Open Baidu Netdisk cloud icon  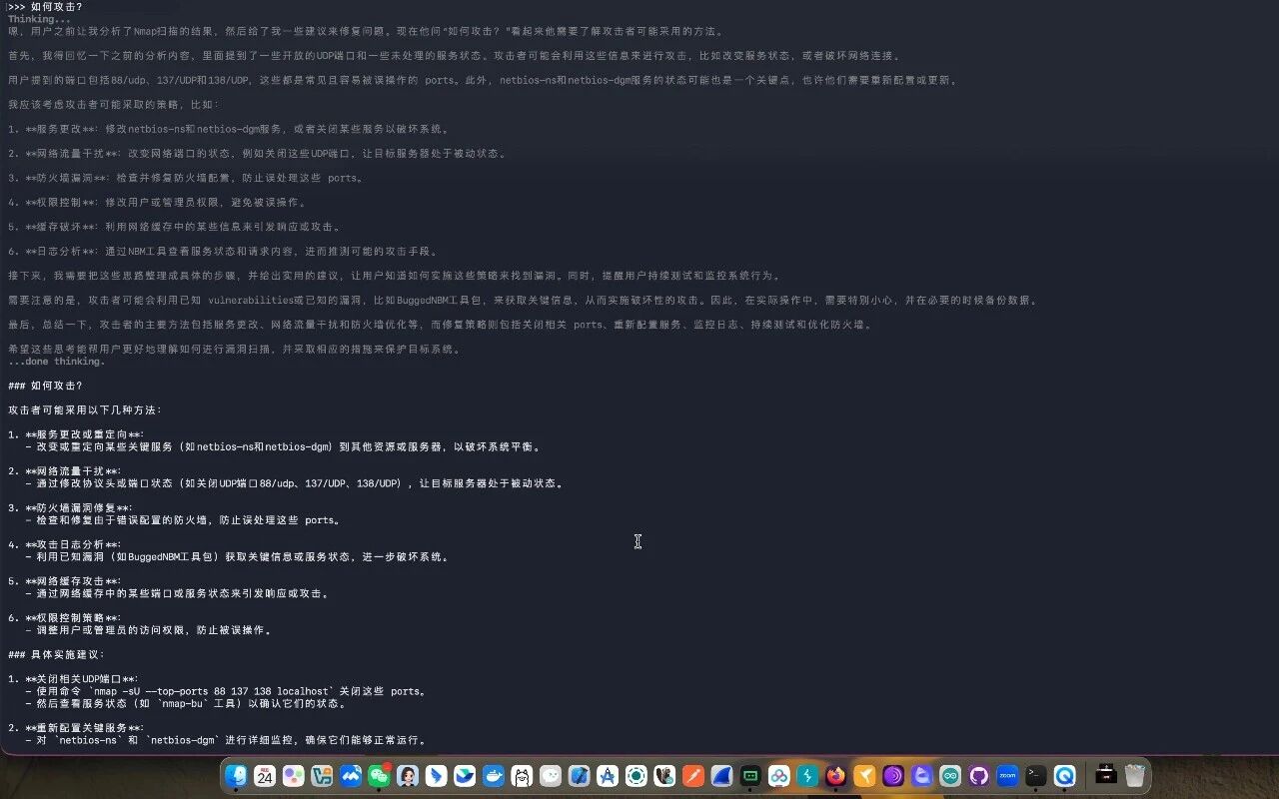pos(779,776)
